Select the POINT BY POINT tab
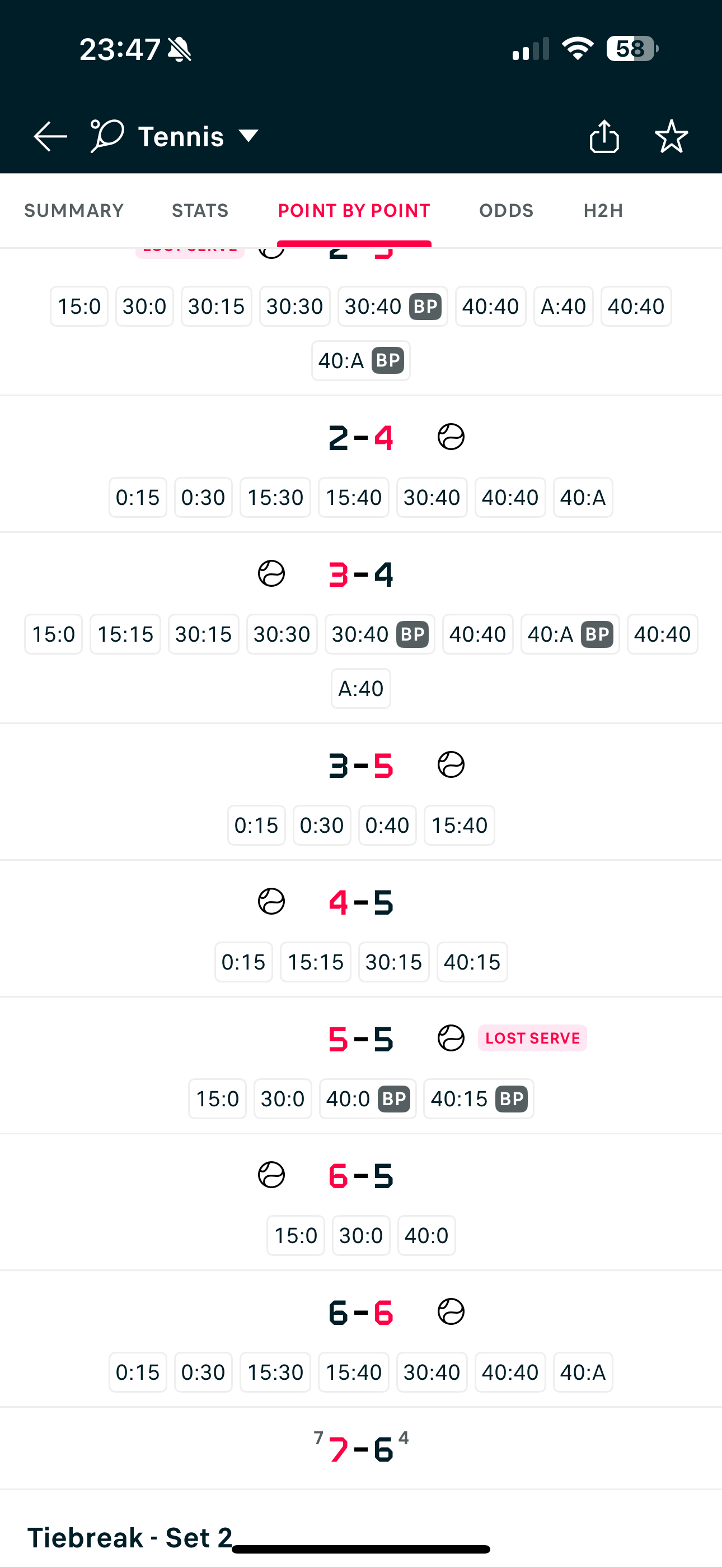722x1567 pixels. [354, 211]
